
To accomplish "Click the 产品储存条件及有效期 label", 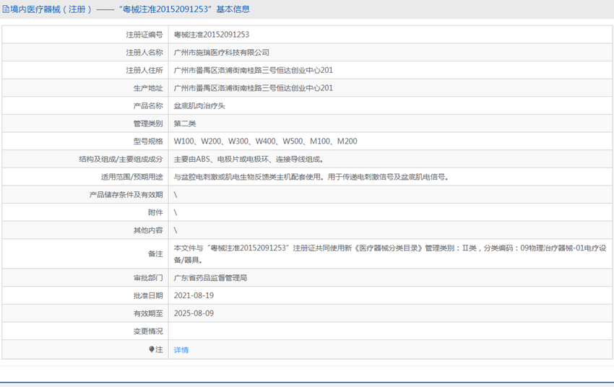I will click(x=126, y=195).
